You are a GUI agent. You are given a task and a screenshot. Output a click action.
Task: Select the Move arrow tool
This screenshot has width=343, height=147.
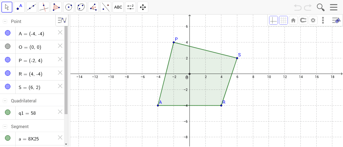point(7,7)
